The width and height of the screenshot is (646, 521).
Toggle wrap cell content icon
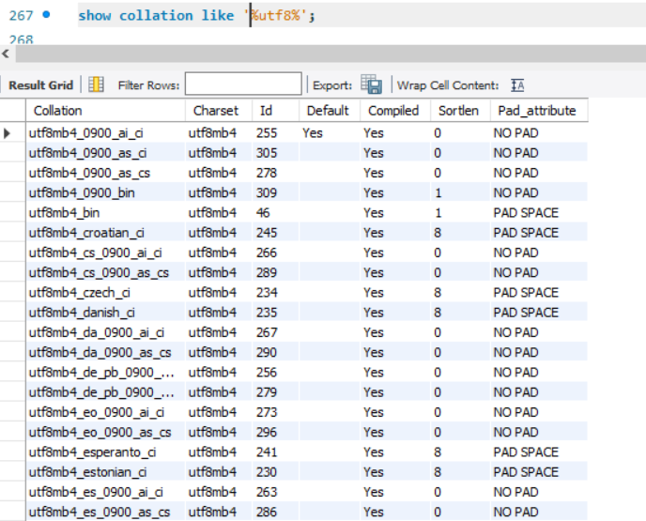click(x=517, y=85)
